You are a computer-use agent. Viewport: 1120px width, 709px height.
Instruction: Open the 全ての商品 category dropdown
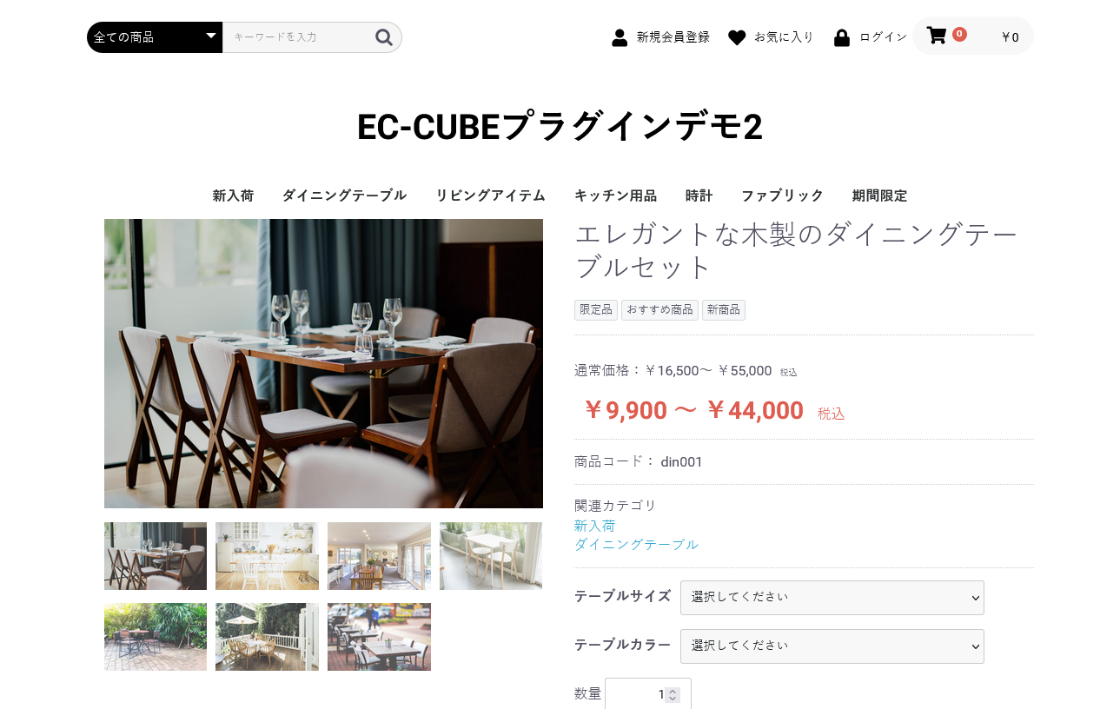tap(155, 37)
